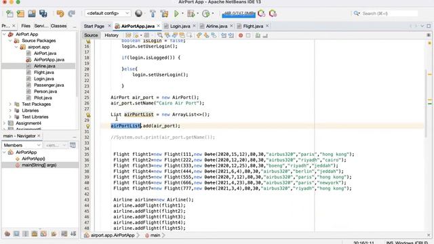Click the New File toolbar icon
The height and width of the screenshot is (244, 434).
click(9, 14)
